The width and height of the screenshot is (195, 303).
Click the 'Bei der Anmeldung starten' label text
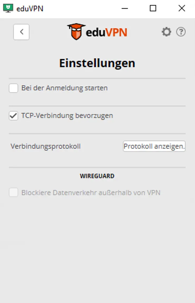click(x=64, y=88)
